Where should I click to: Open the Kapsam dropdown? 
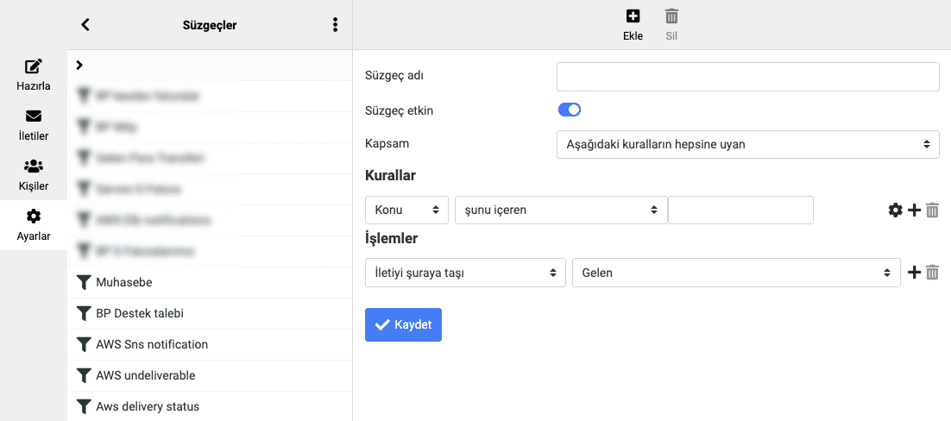747,144
